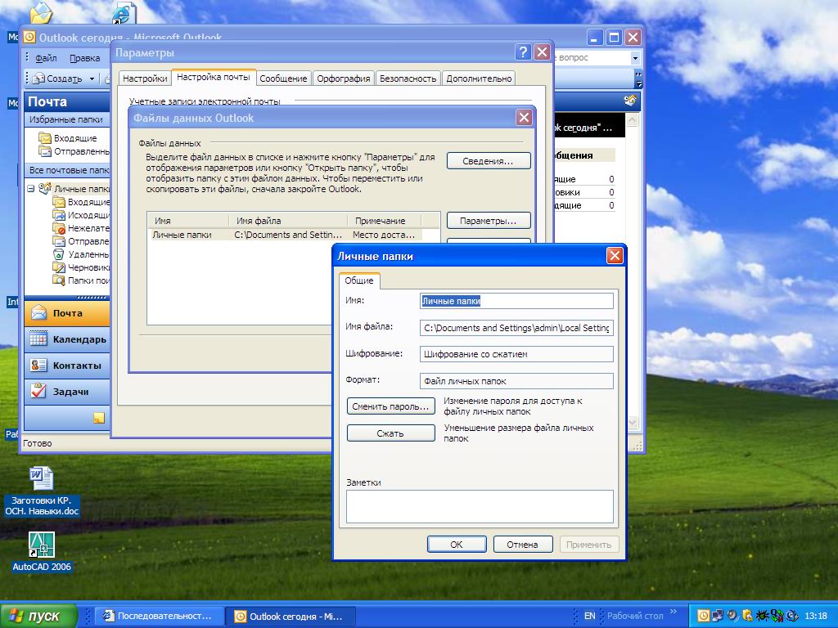The width and height of the screenshot is (838, 628).
Task: Click the Сжать compact button
Action: 390,433
